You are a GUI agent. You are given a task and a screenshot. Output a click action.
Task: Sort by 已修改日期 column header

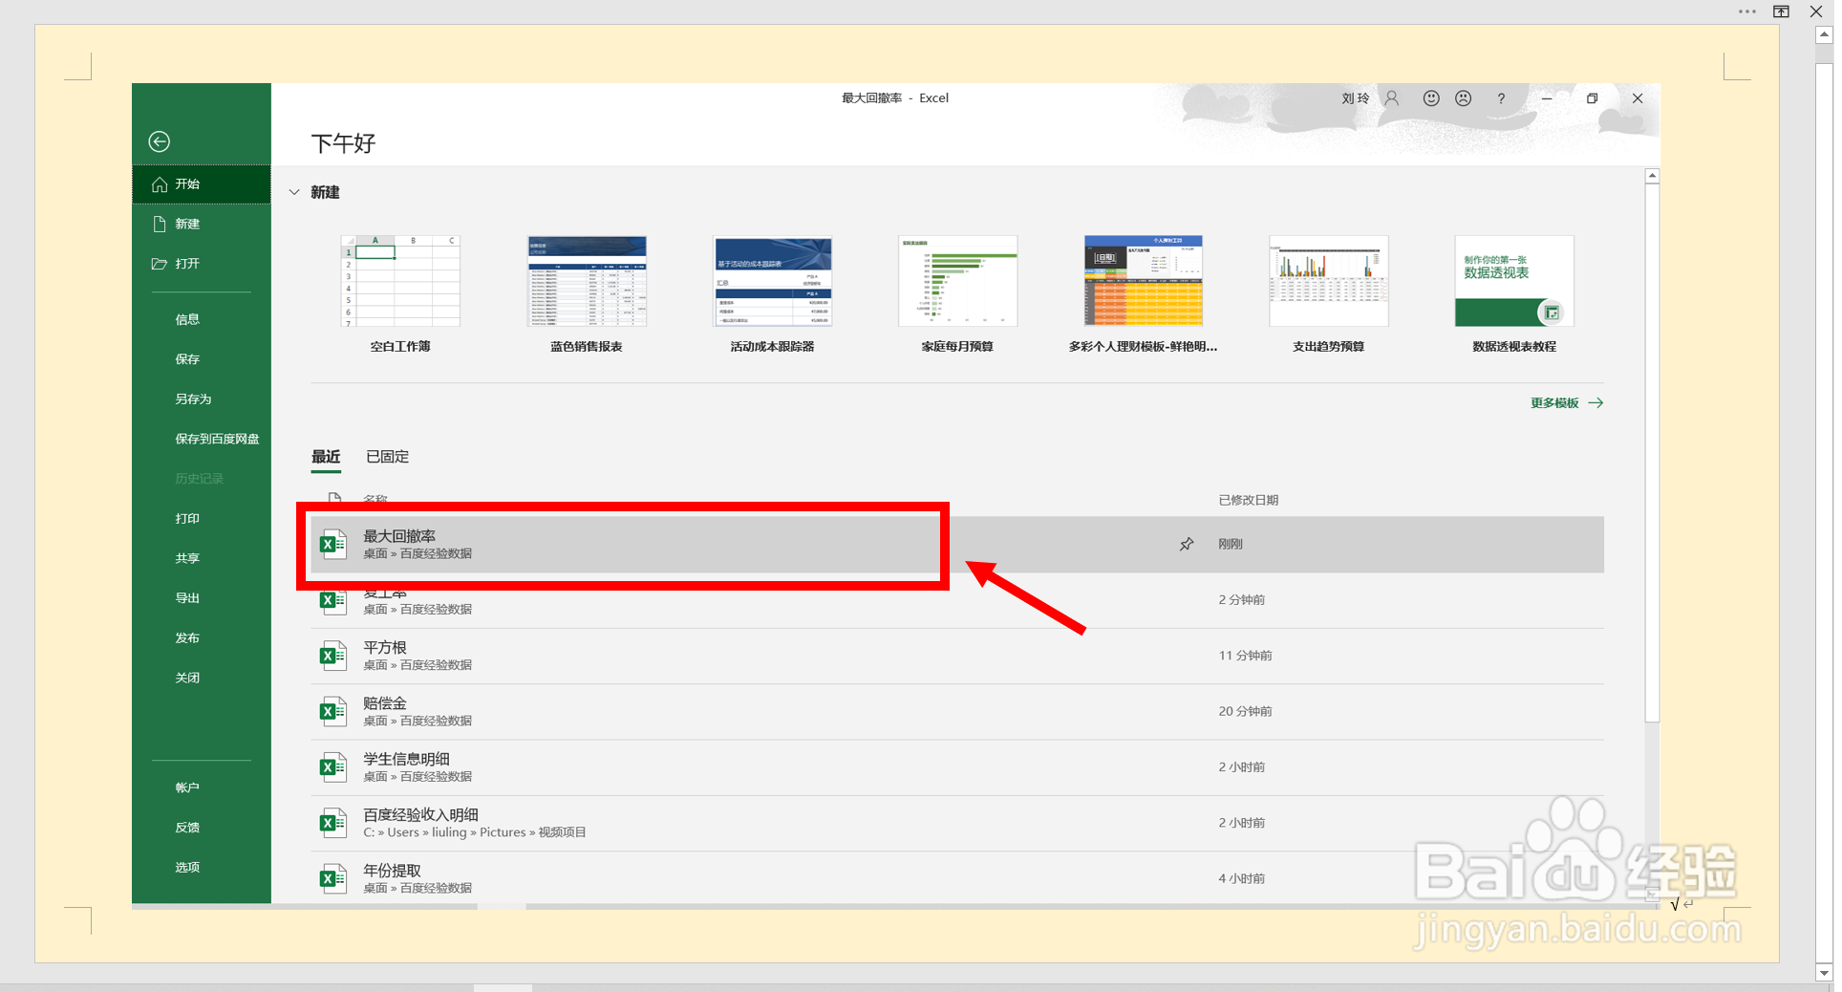tap(1248, 500)
